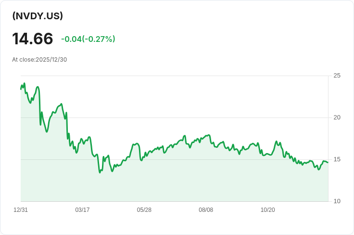Select the 10/20 date on the time axis
The height and width of the screenshot is (235, 354).
tap(267, 210)
